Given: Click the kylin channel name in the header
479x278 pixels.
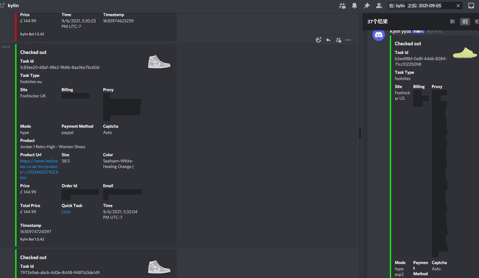Looking at the screenshot, I should (13, 6).
